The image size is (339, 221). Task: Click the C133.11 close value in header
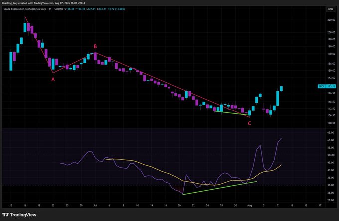point(102,9)
